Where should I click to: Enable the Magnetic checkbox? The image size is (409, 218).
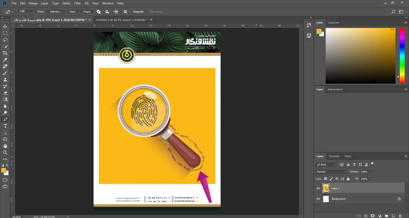(x=131, y=11)
